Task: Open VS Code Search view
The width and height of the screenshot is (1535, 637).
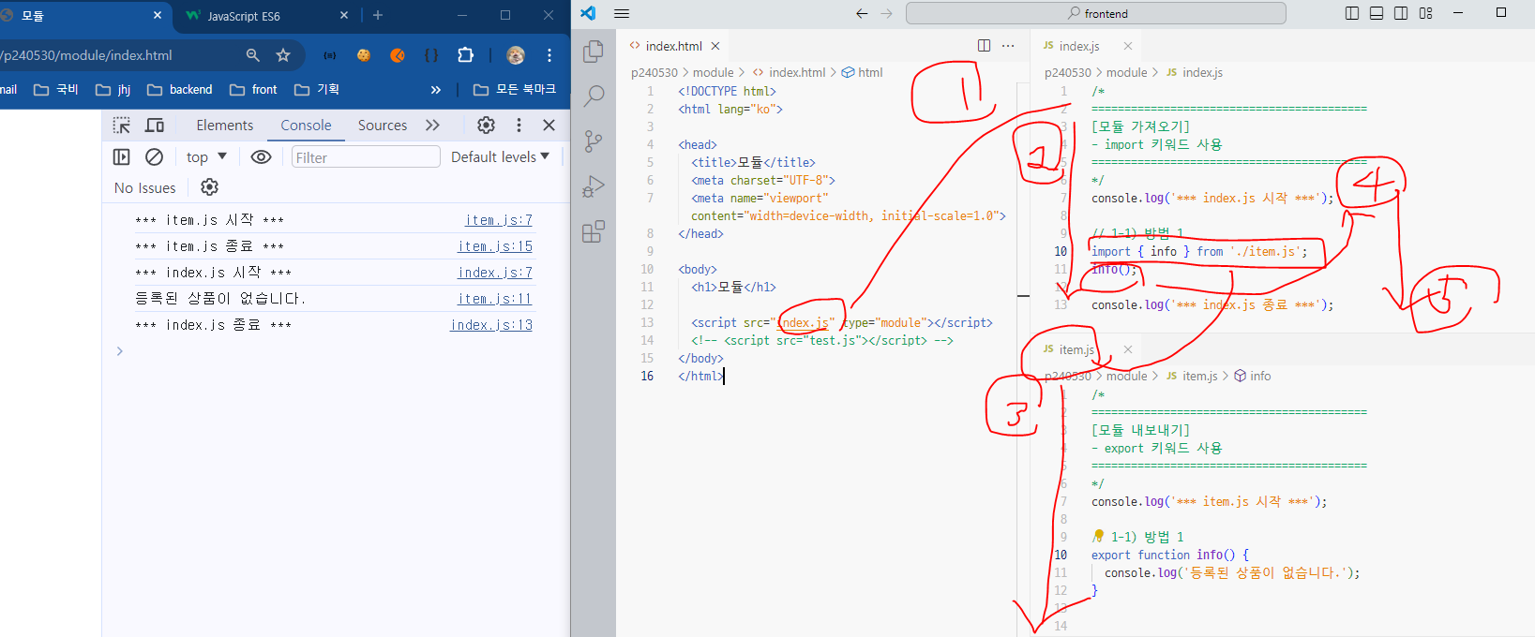Action: tap(594, 96)
